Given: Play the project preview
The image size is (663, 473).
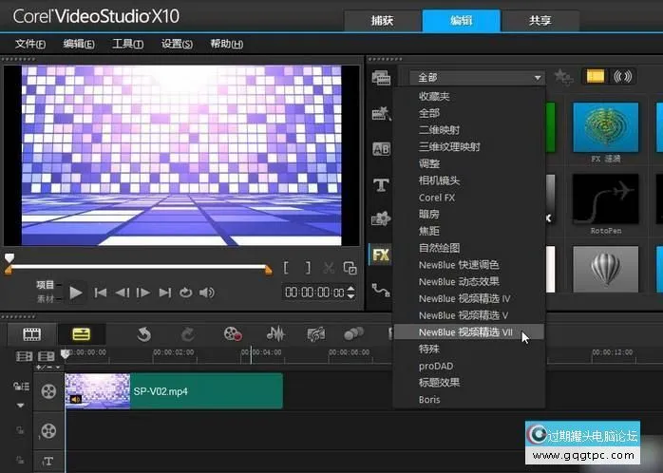Looking at the screenshot, I should click(76, 293).
